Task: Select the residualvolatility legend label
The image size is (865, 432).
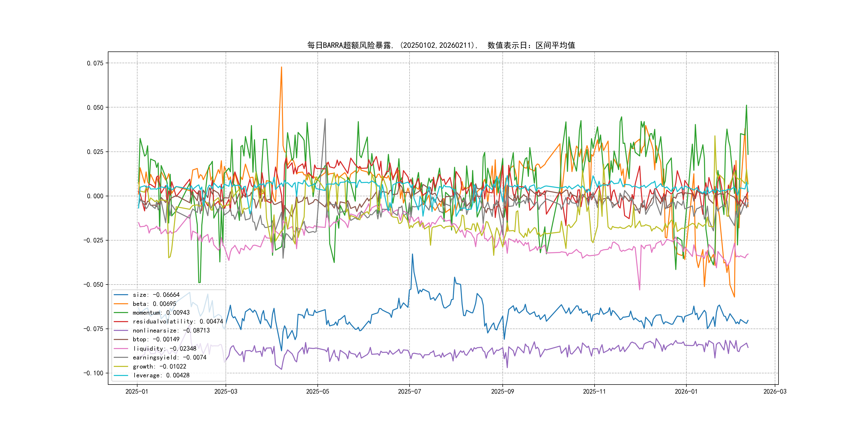Action: pyautogui.click(x=178, y=321)
